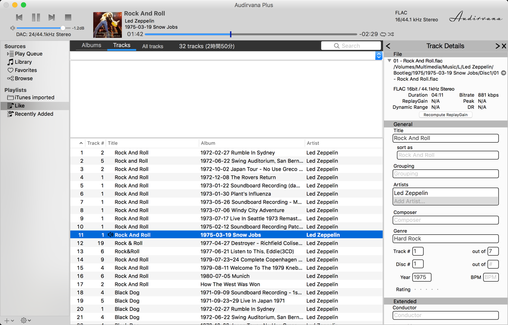Select the 1977-04-27 Destroyer Rock & Roll track
Viewport: 508px width, 325px height.
click(x=226, y=243)
